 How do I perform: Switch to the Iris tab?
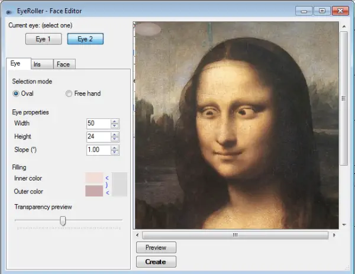click(x=37, y=64)
